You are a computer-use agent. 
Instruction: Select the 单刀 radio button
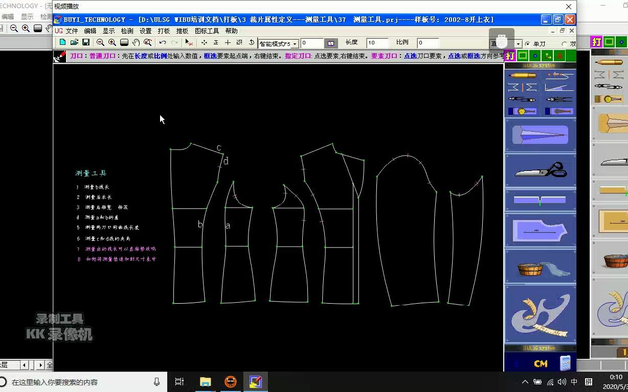tap(528, 43)
